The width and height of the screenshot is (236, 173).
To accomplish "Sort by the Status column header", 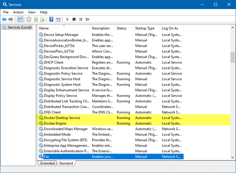I will click(124, 28).
